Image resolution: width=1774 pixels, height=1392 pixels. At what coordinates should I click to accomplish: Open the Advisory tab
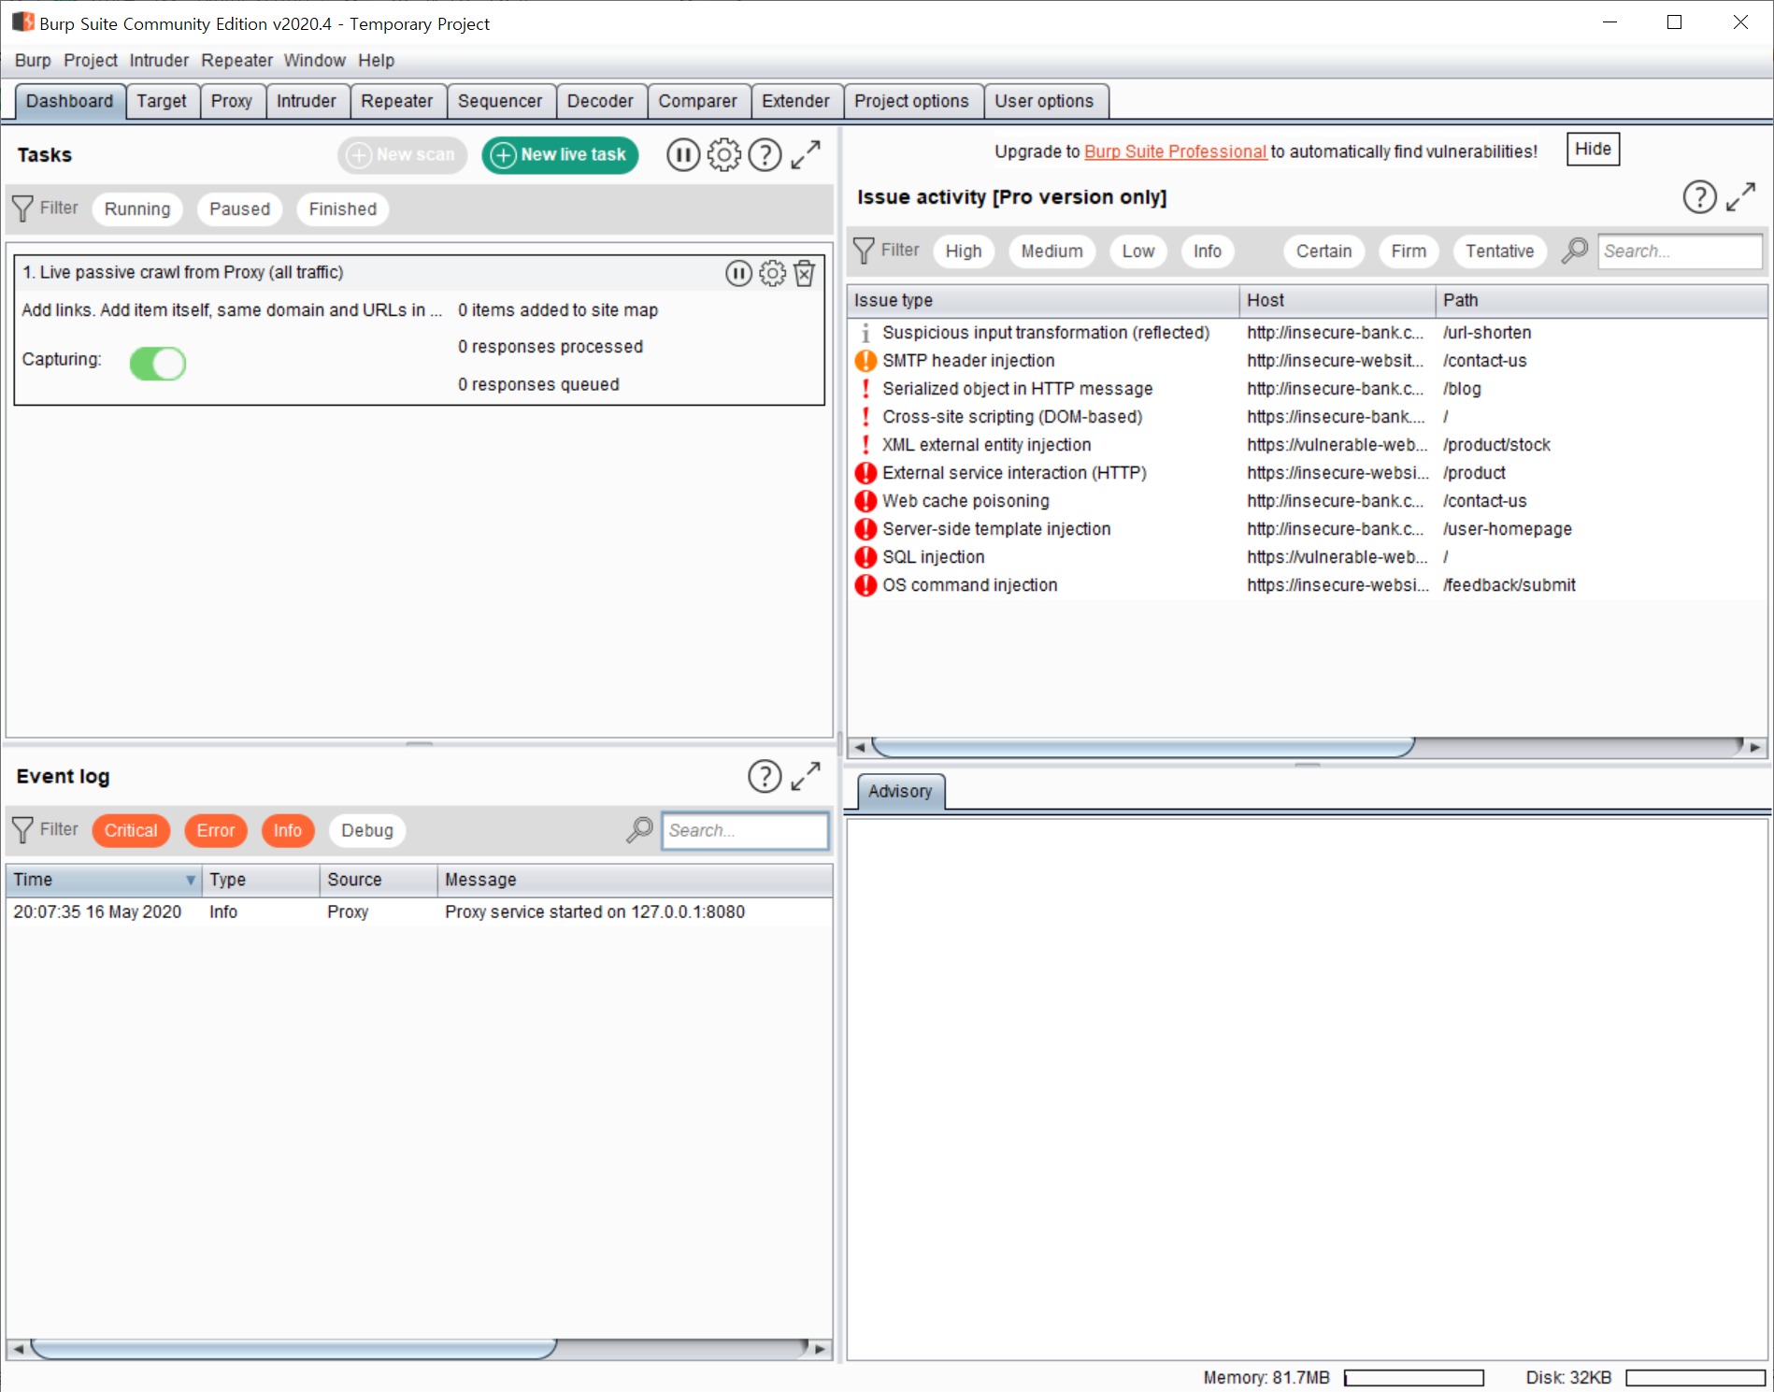(900, 792)
